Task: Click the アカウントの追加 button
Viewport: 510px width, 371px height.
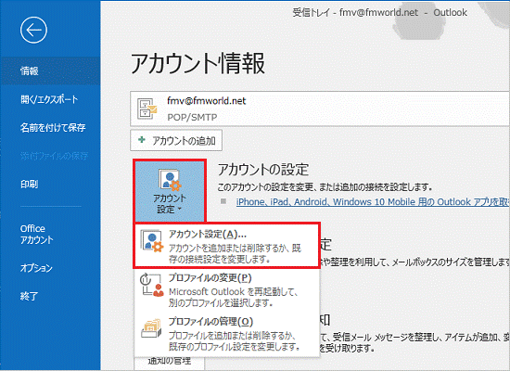Action: coord(176,141)
